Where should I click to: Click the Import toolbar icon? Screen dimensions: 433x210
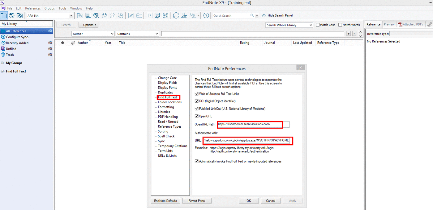[x=105, y=15]
